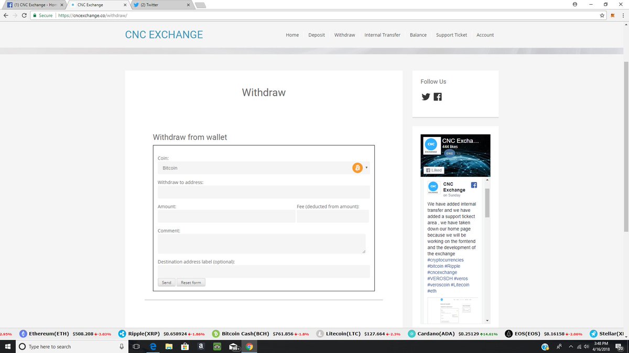Open the Deposit menu item

pos(317,35)
